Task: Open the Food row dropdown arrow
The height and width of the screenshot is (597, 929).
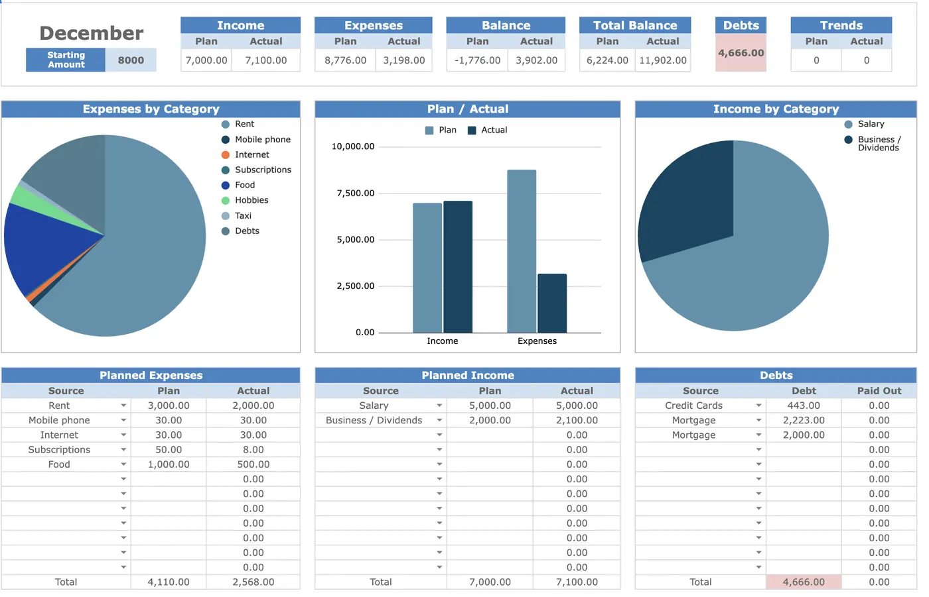Action: tap(123, 464)
